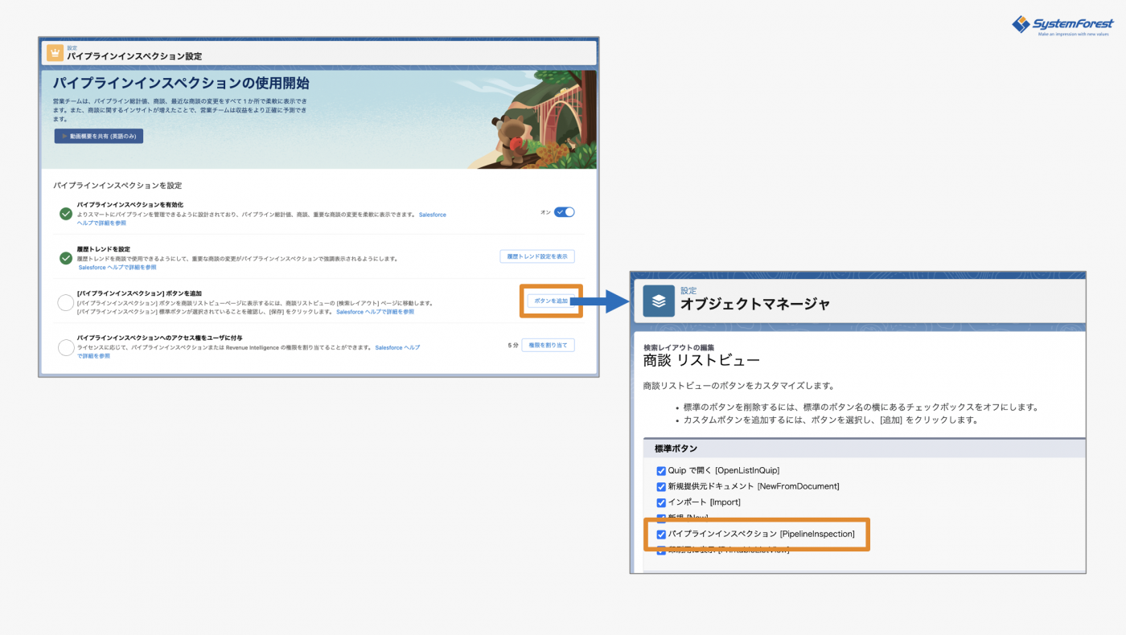Click empty status circle for ボタンを追加 step

(66, 302)
